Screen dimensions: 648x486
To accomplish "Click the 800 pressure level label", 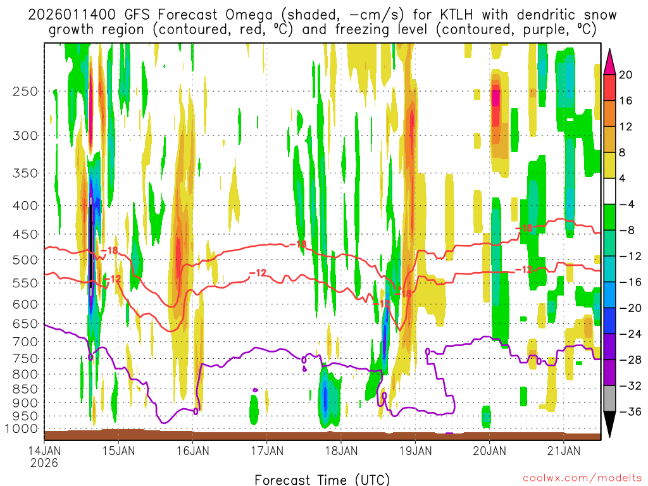I will 25,375.
